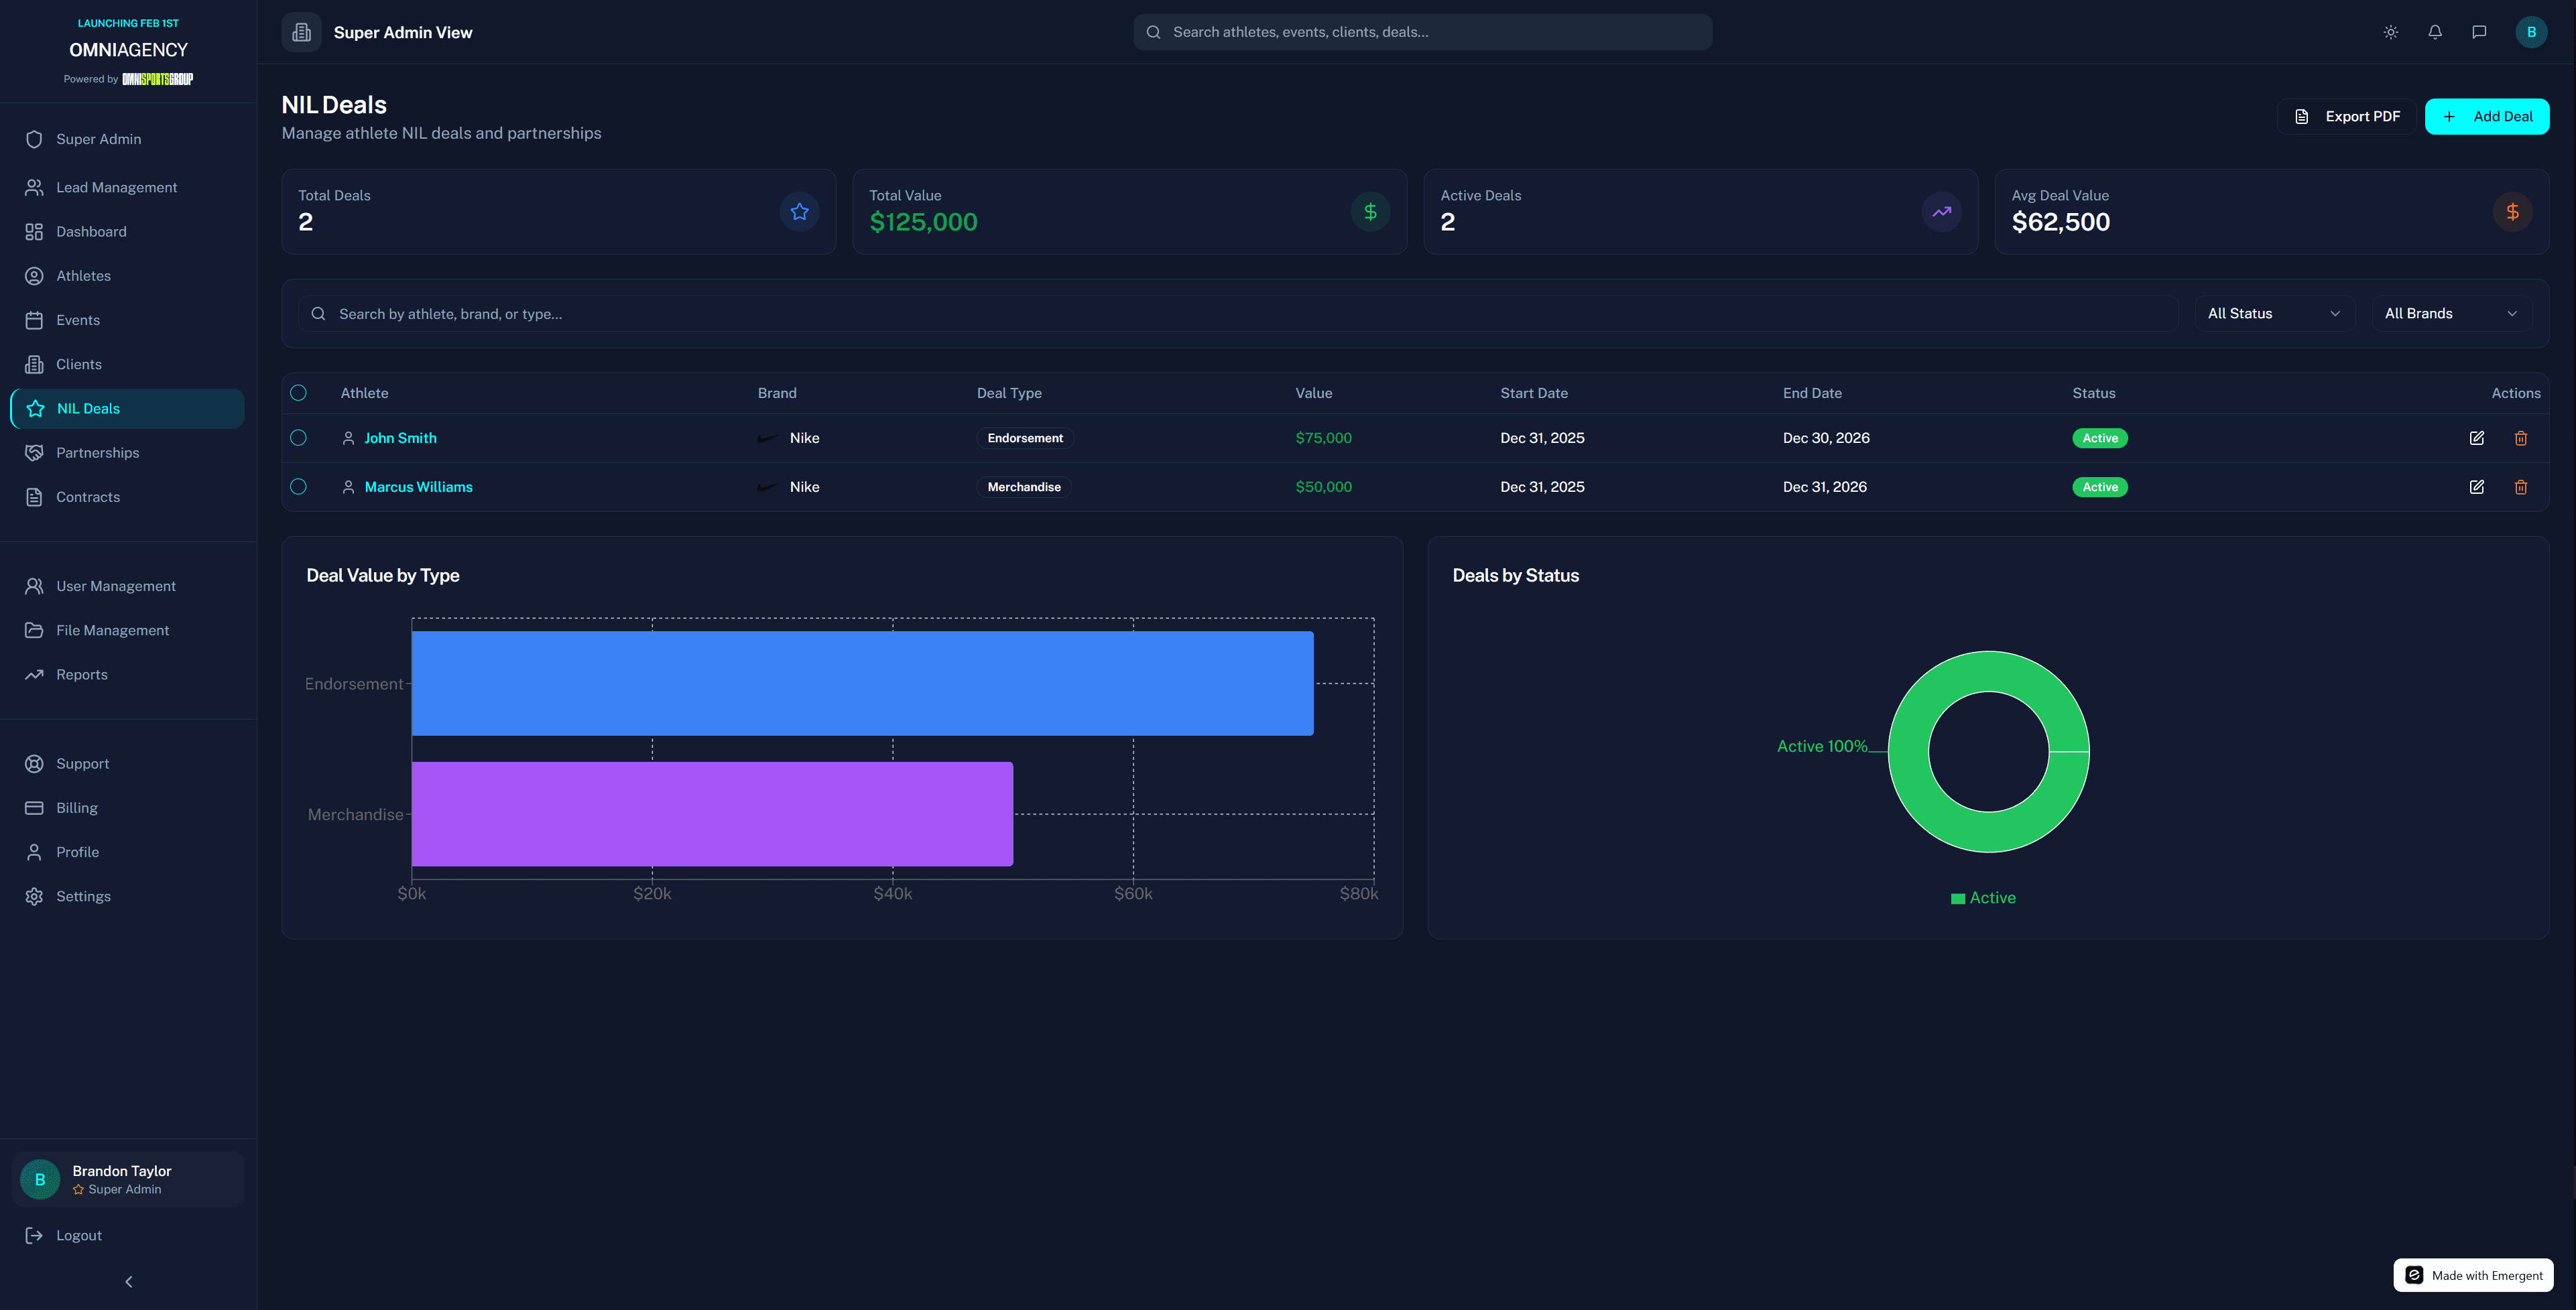Image resolution: width=2576 pixels, height=1310 pixels.
Task: Select all deals with header checkbox
Action: click(298, 393)
